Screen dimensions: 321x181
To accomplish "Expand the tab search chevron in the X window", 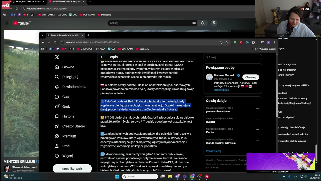I will point(43,35).
